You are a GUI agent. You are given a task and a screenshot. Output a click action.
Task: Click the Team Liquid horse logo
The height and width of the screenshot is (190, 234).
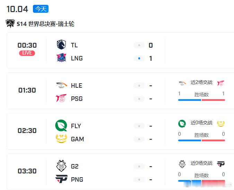[61, 45]
